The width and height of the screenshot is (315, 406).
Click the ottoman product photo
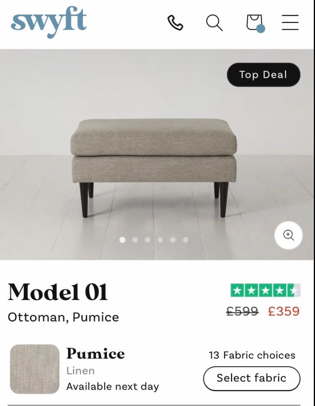click(x=154, y=164)
